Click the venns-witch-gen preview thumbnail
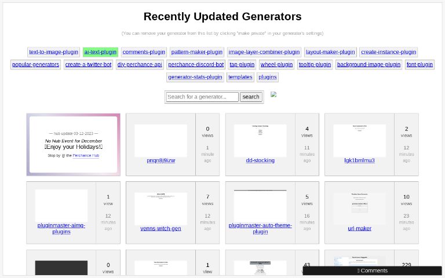445x278 pixels. coord(161,209)
